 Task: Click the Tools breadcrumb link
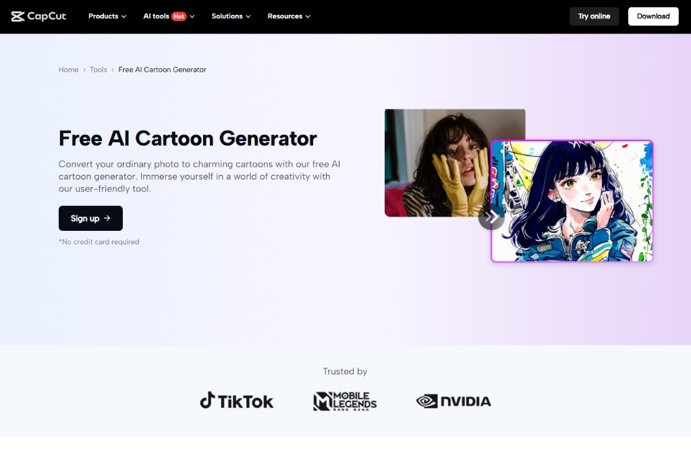[x=98, y=70]
